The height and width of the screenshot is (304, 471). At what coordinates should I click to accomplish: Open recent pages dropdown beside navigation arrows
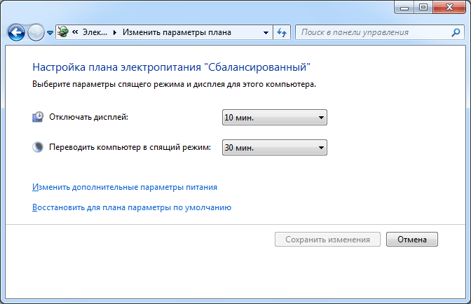point(50,32)
